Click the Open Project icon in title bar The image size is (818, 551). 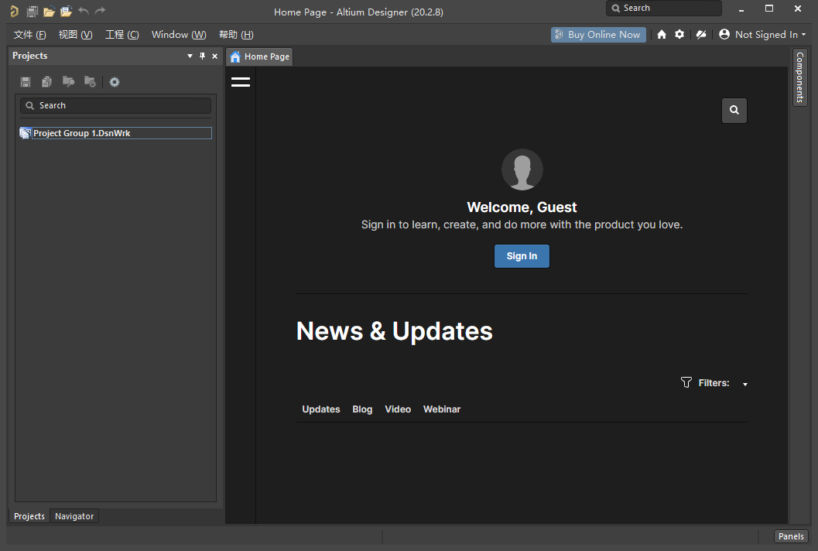tap(66, 12)
